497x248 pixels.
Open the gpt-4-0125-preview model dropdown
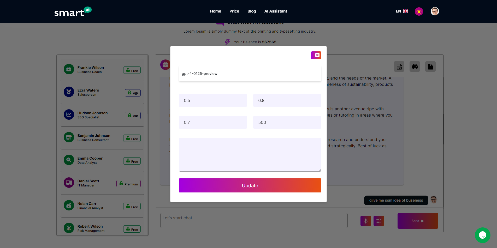[250, 74]
